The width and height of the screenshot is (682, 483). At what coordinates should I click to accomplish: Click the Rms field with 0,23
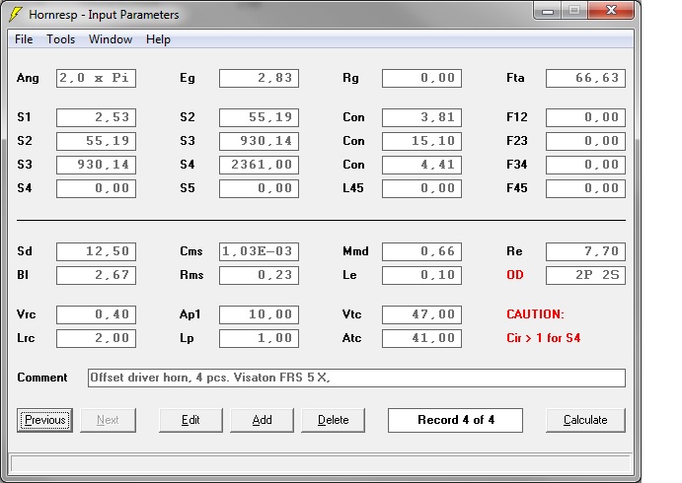[x=259, y=275]
